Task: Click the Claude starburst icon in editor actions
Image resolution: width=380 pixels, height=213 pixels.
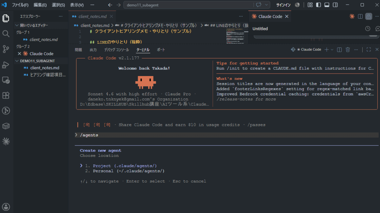Action: pyautogui.click(x=352, y=16)
